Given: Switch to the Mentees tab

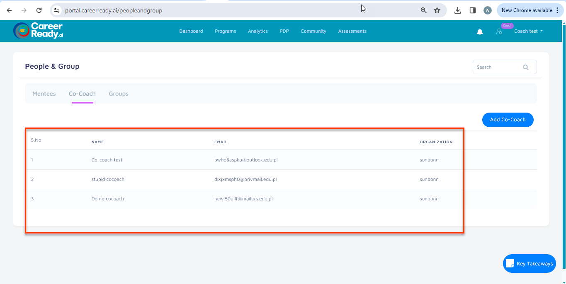Looking at the screenshot, I should coord(44,94).
